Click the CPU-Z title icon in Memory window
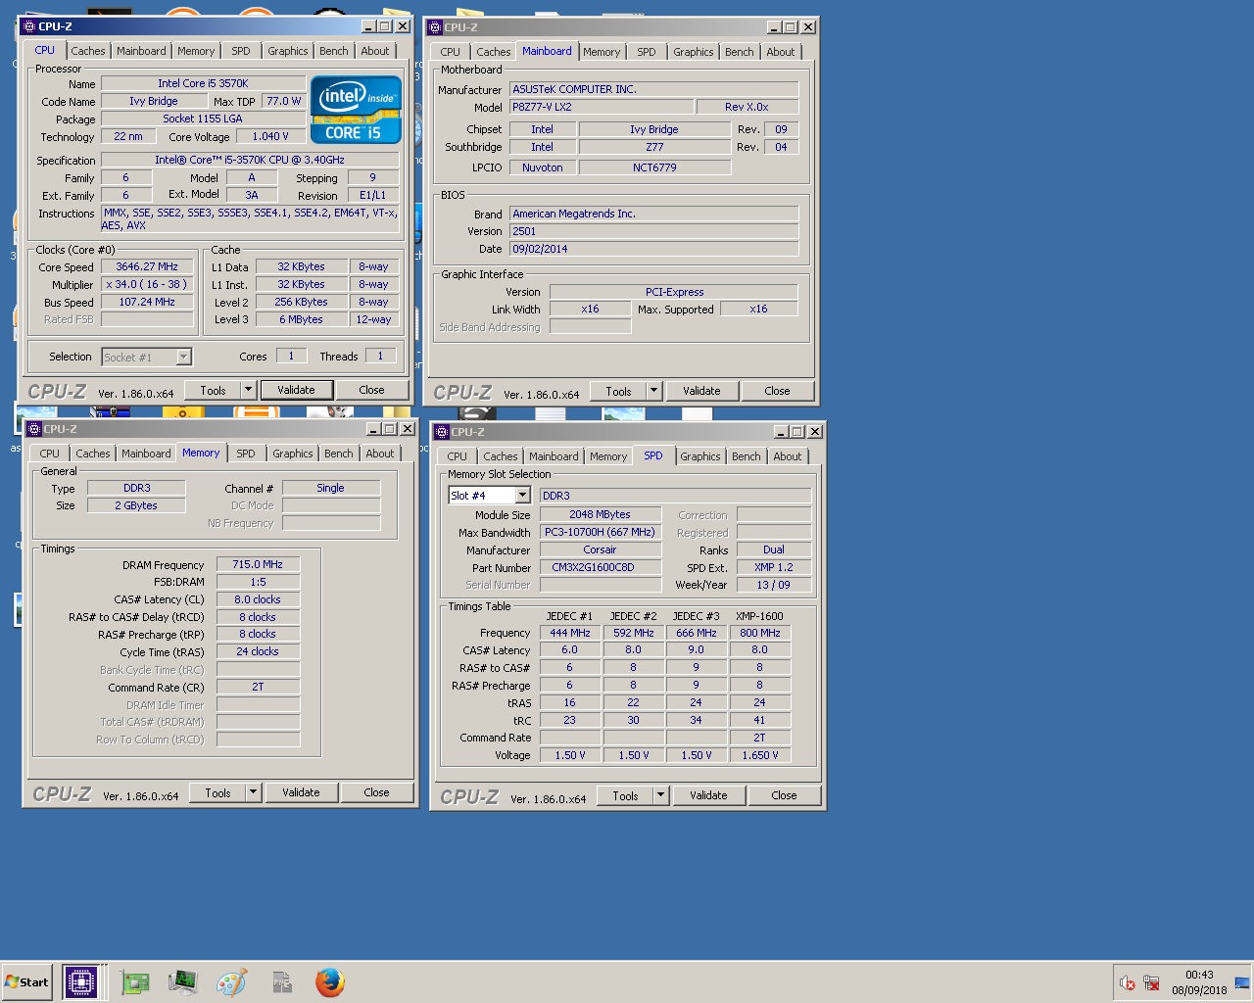Viewport: 1254px width, 1003px height. tap(33, 429)
